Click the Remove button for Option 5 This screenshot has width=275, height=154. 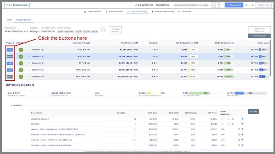pyautogui.click(x=10, y=77)
